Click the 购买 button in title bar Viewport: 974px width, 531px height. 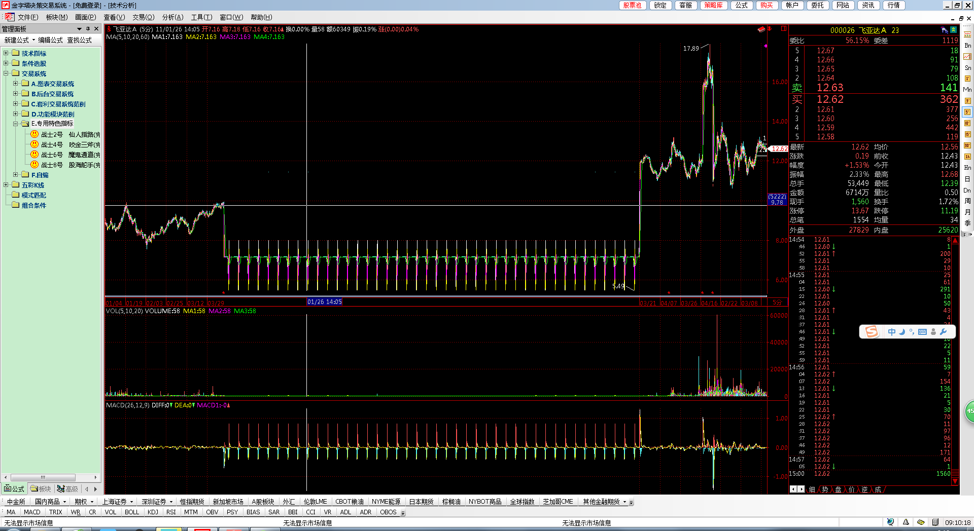[767, 5]
